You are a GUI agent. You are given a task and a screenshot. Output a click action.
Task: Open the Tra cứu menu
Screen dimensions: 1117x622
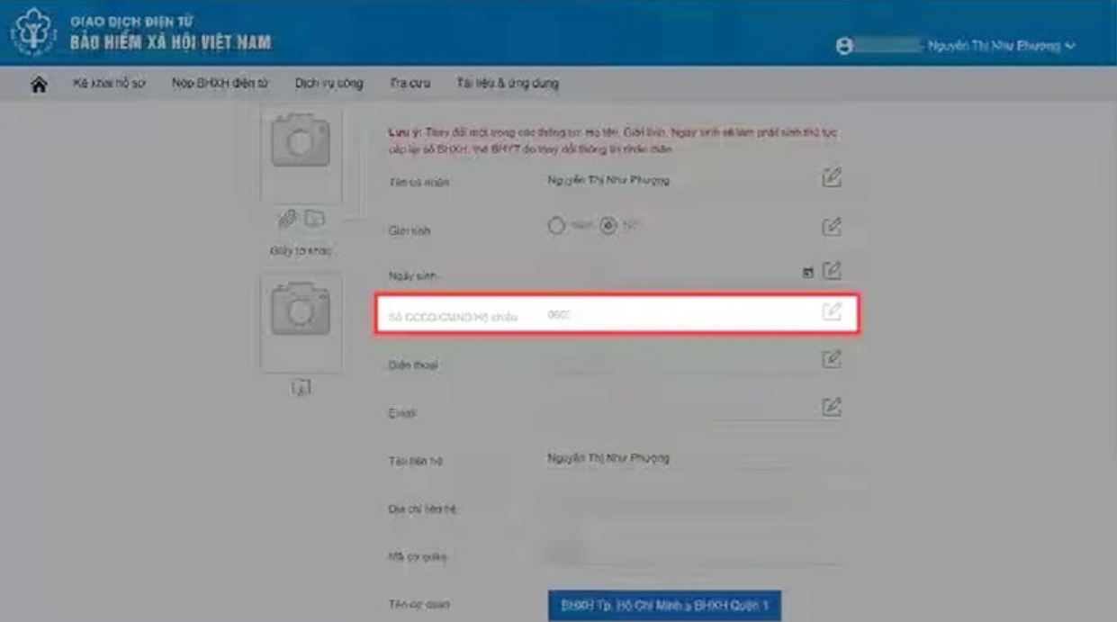pyautogui.click(x=410, y=84)
